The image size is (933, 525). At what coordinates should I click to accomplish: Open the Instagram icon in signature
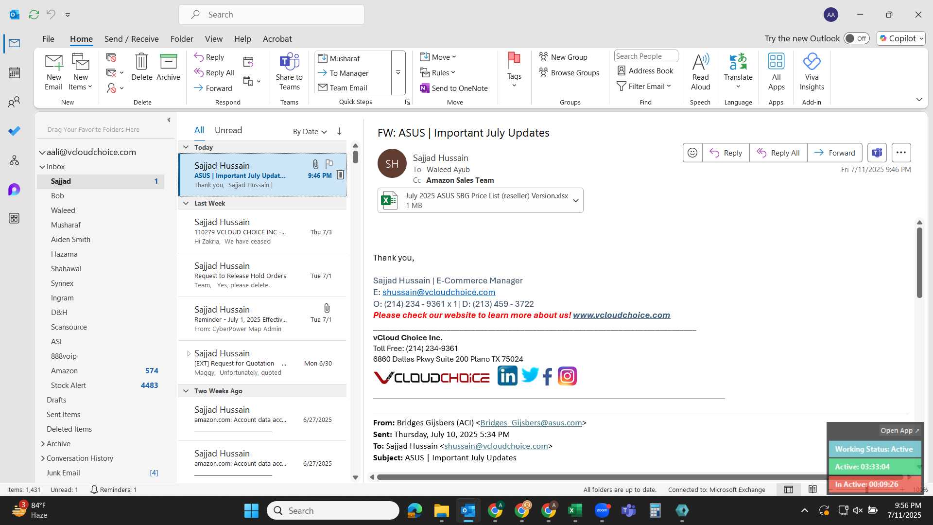567,376
